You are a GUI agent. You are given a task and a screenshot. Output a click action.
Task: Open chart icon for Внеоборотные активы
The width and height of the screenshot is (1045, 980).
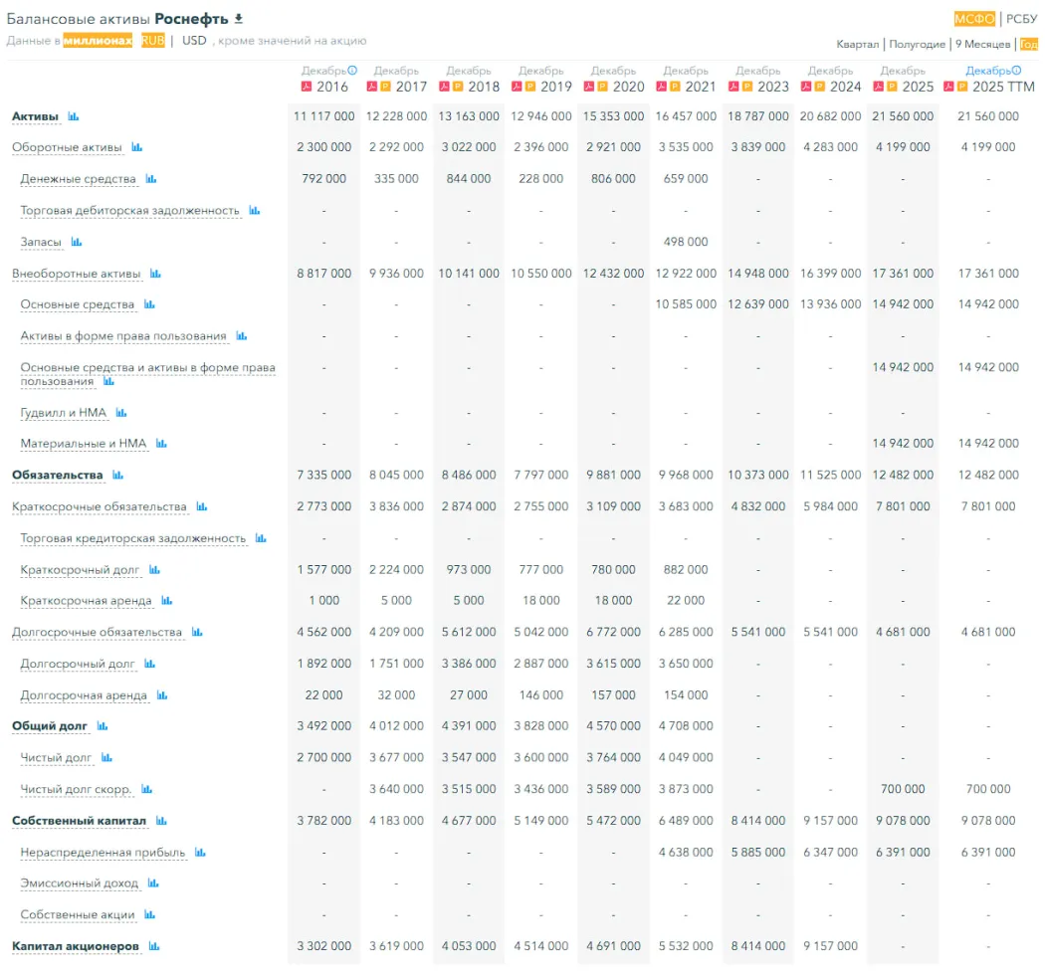[x=155, y=274]
